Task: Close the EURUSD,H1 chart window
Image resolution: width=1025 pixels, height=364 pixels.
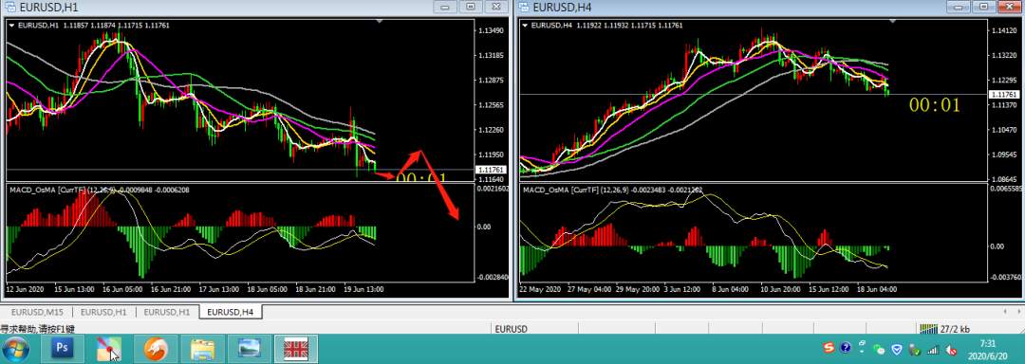Action: [x=496, y=8]
